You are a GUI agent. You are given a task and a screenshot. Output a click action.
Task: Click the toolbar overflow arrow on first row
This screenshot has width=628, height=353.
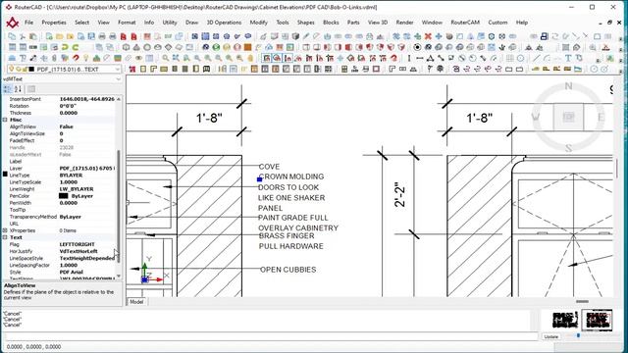(x=619, y=39)
